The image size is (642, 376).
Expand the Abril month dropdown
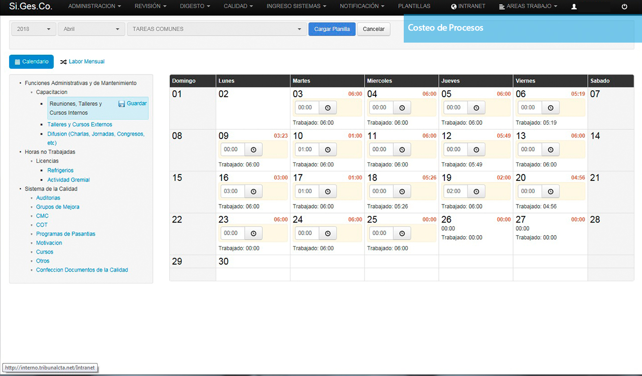pyautogui.click(x=91, y=29)
